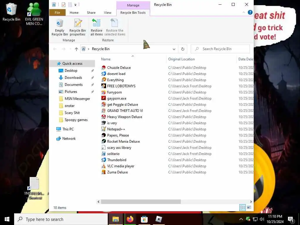Select This PC in navigation pane

[x=68, y=129]
